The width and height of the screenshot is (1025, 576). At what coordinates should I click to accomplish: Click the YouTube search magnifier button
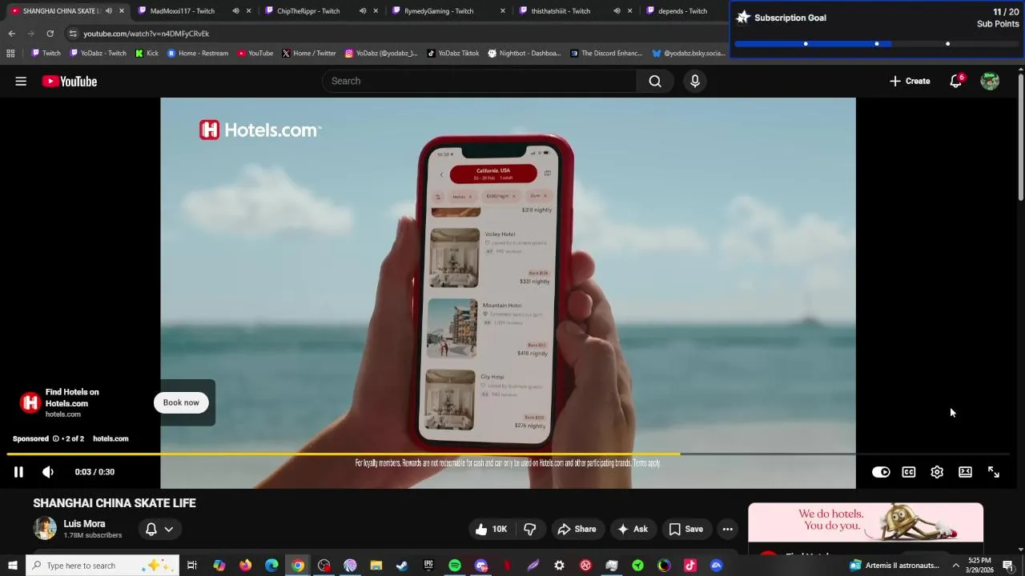pyautogui.click(x=655, y=81)
